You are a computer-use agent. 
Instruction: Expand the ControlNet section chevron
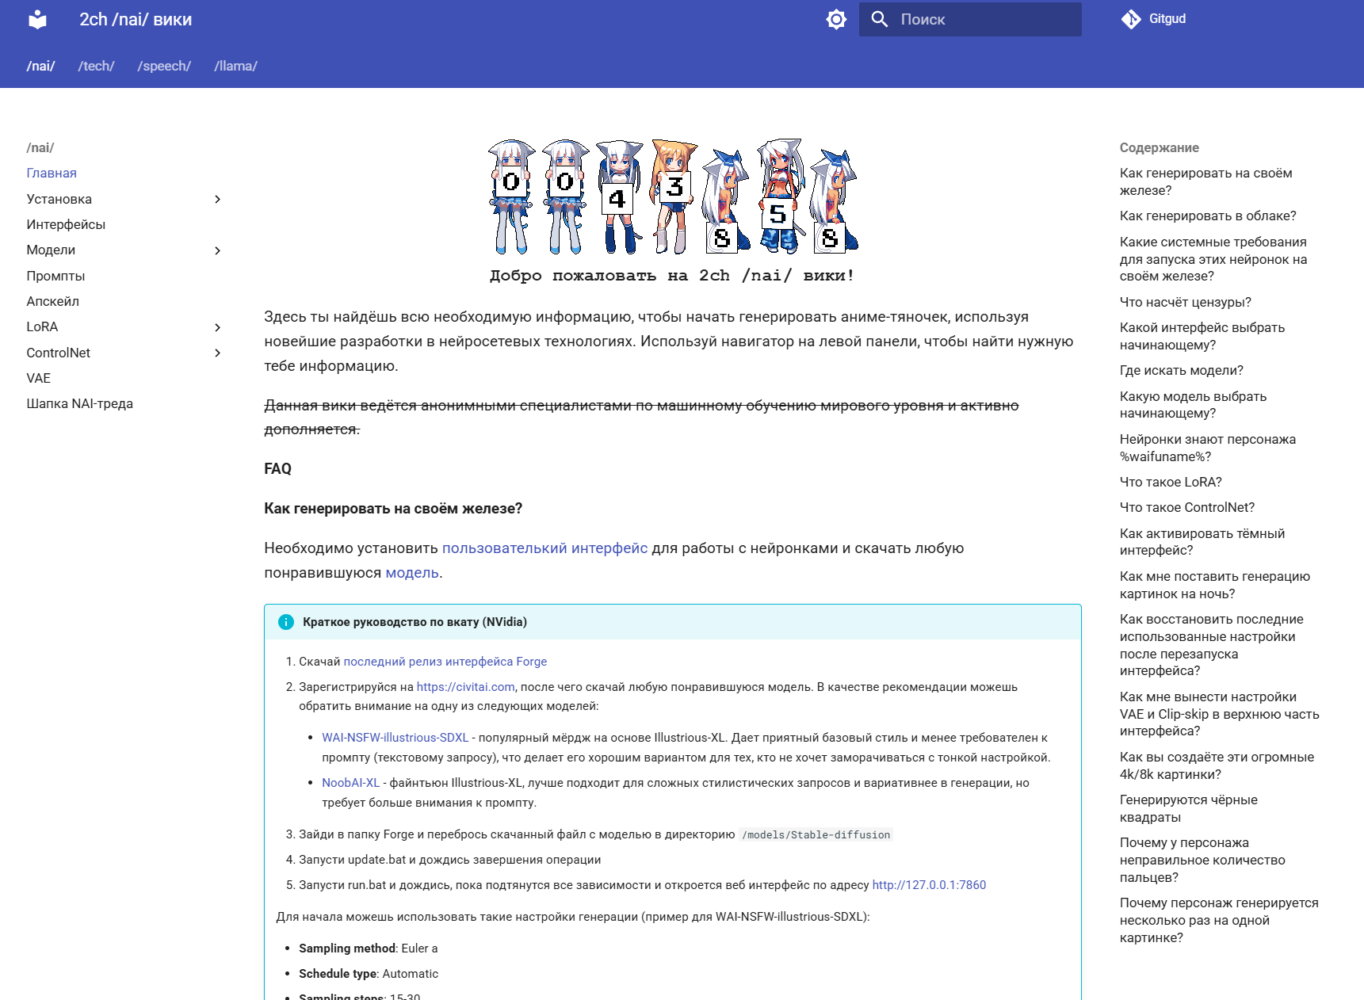pos(217,353)
